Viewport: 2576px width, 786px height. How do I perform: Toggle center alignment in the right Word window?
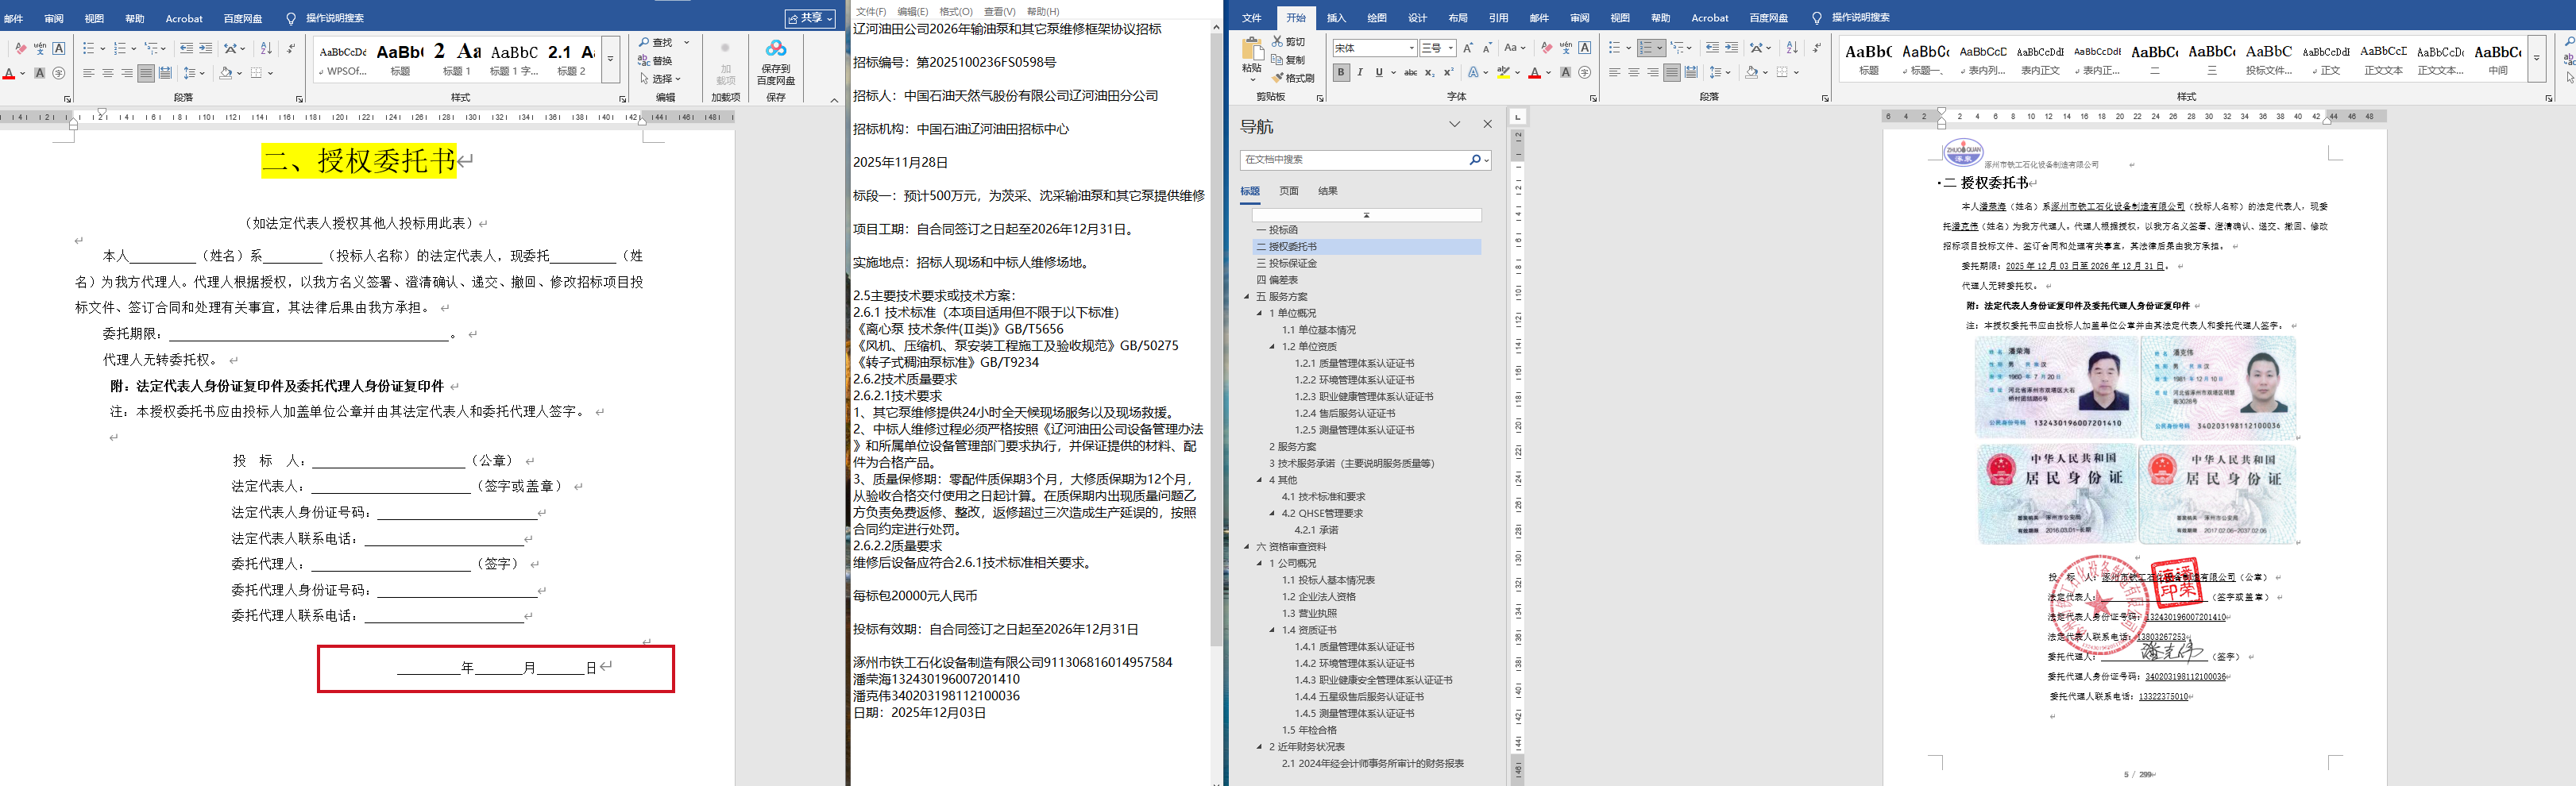pos(1634,73)
